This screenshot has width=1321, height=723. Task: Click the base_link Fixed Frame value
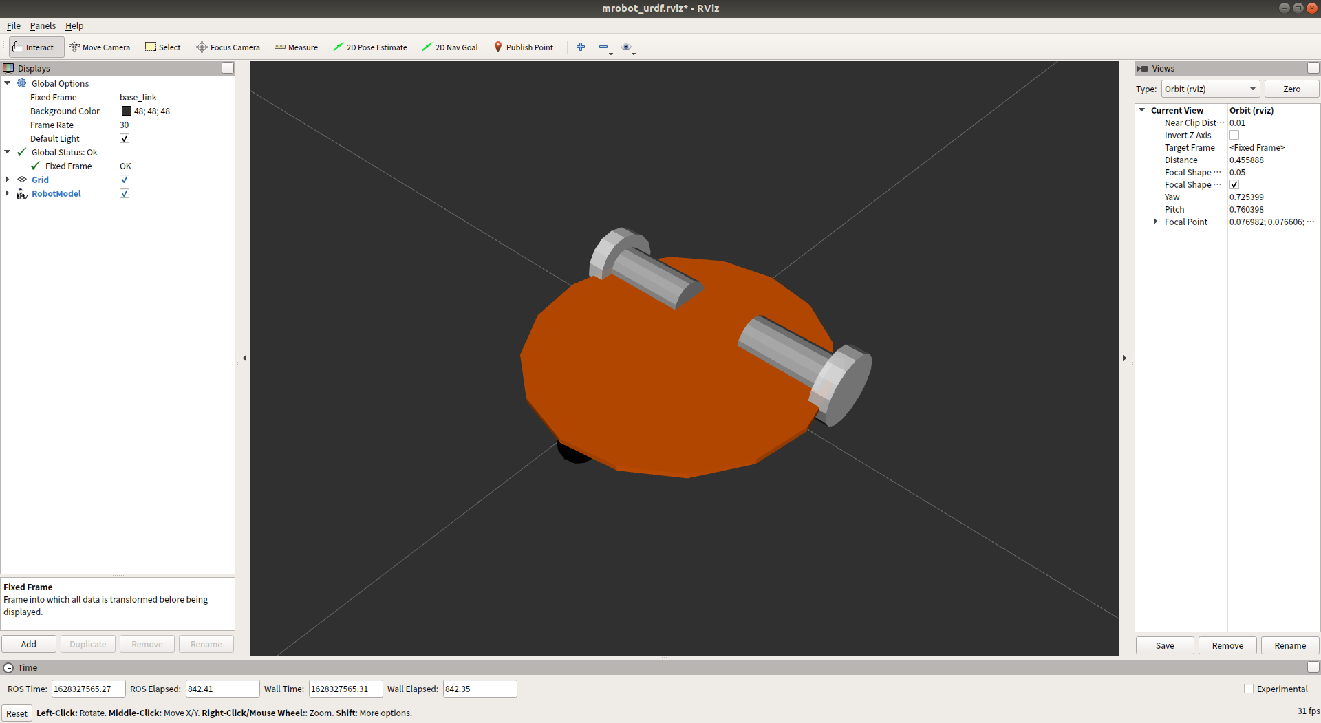click(138, 97)
